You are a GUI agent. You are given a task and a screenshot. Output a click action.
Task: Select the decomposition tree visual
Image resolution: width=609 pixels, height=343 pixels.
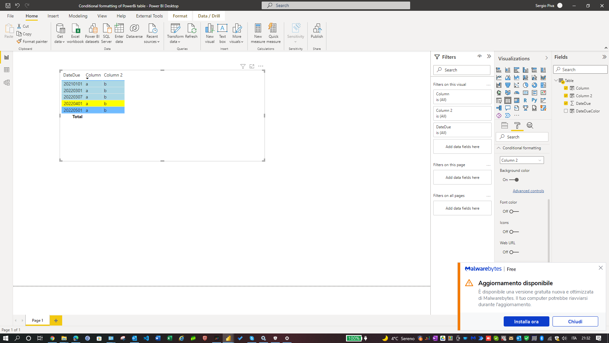(x=499, y=108)
